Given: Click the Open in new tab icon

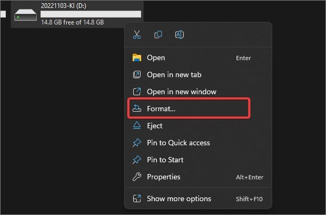Looking at the screenshot, I should tap(137, 75).
